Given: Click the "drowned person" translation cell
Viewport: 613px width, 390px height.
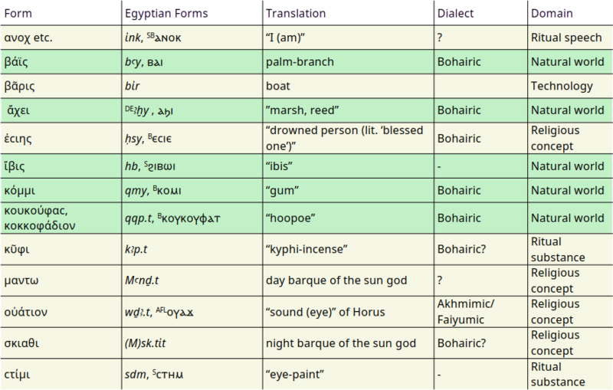Looking at the screenshot, I should [345, 139].
